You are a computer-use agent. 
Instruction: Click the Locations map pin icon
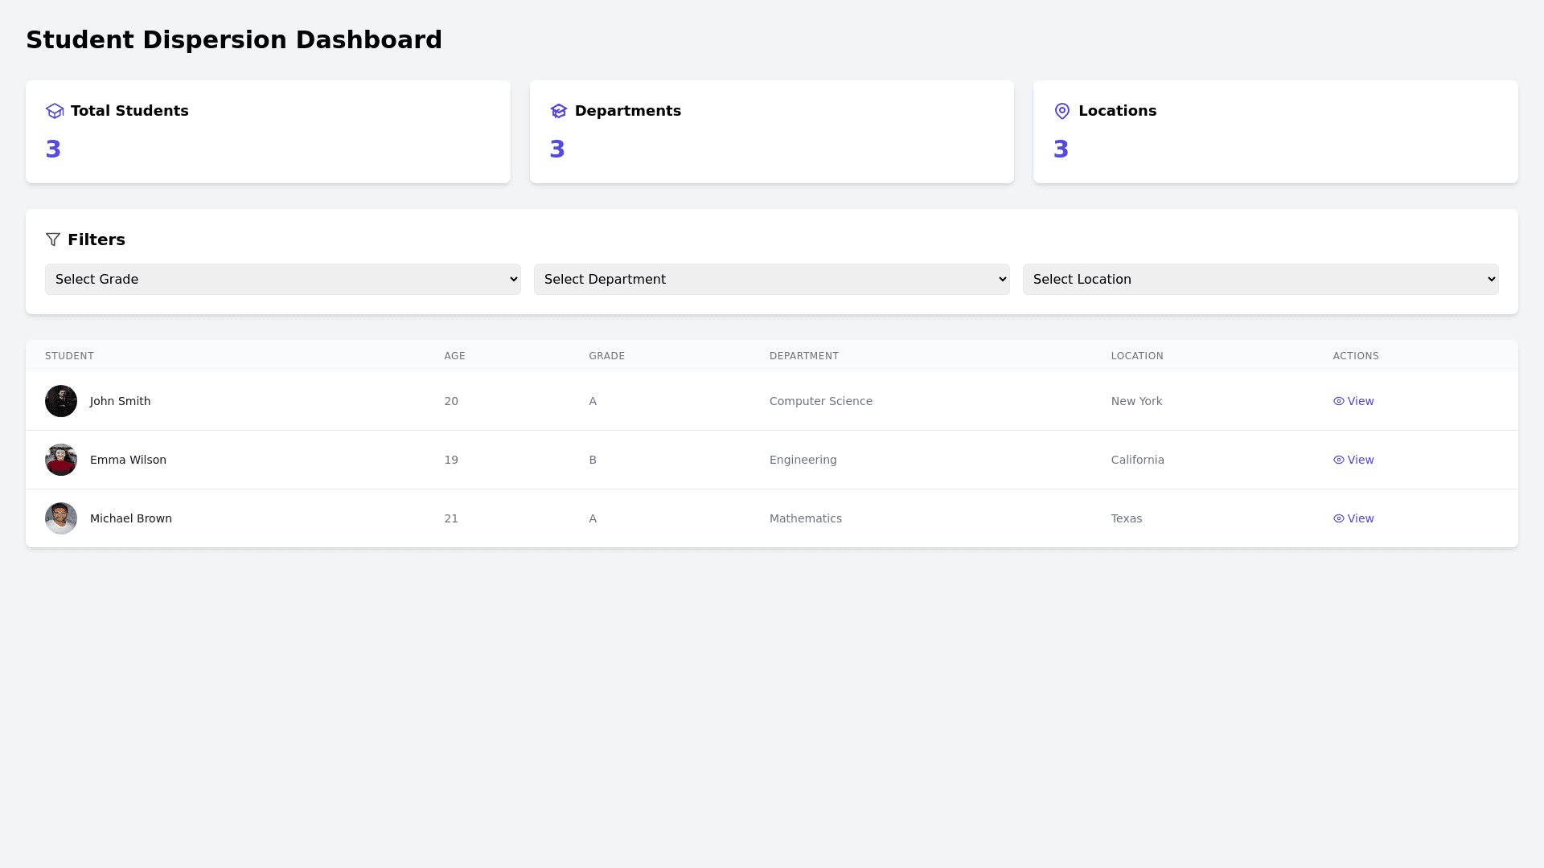point(1062,111)
